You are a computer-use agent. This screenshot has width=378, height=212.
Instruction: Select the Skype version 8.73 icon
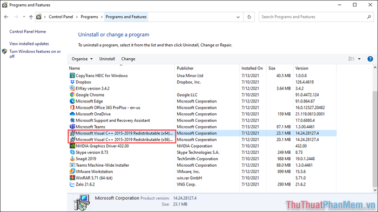pos(72,152)
